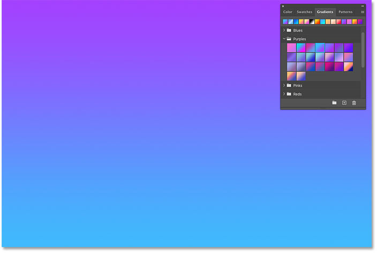Switch to the Swatches tab

(x=304, y=12)
